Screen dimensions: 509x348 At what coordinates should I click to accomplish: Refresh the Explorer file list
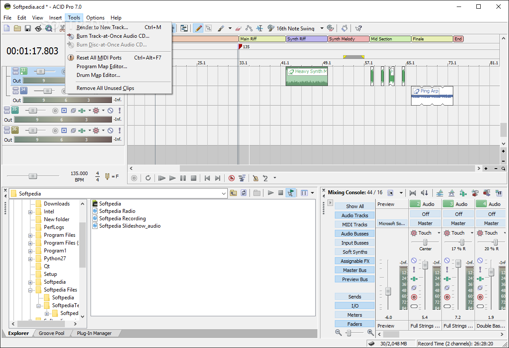(243, 193)
